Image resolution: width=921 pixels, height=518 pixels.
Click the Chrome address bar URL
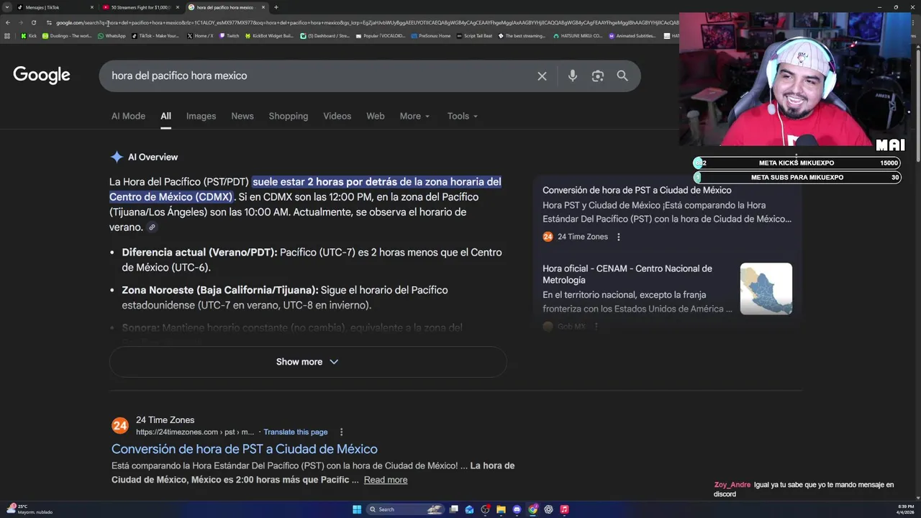pyautogui.click(x=367, y=22)
